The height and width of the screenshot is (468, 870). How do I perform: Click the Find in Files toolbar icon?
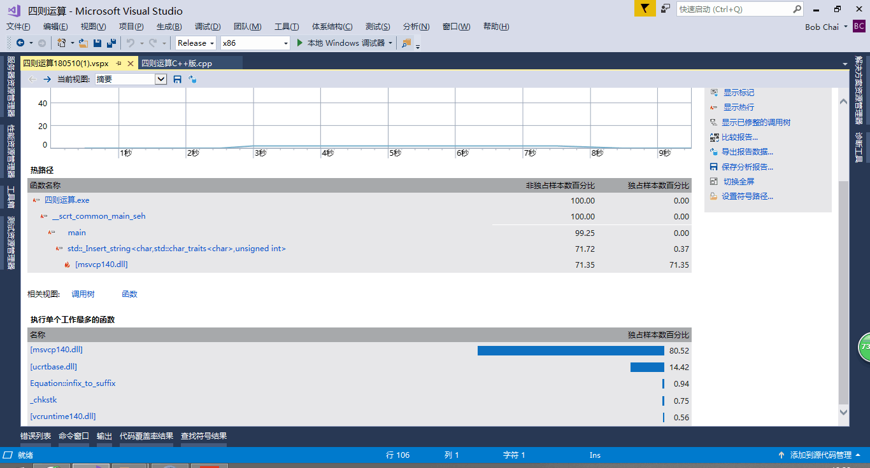point(406,43)
